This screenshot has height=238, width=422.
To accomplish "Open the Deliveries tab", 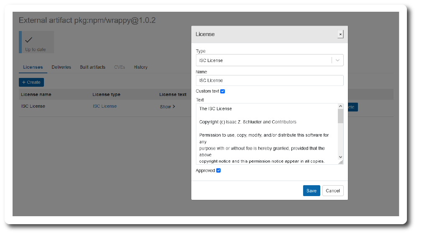I will 61,67.
